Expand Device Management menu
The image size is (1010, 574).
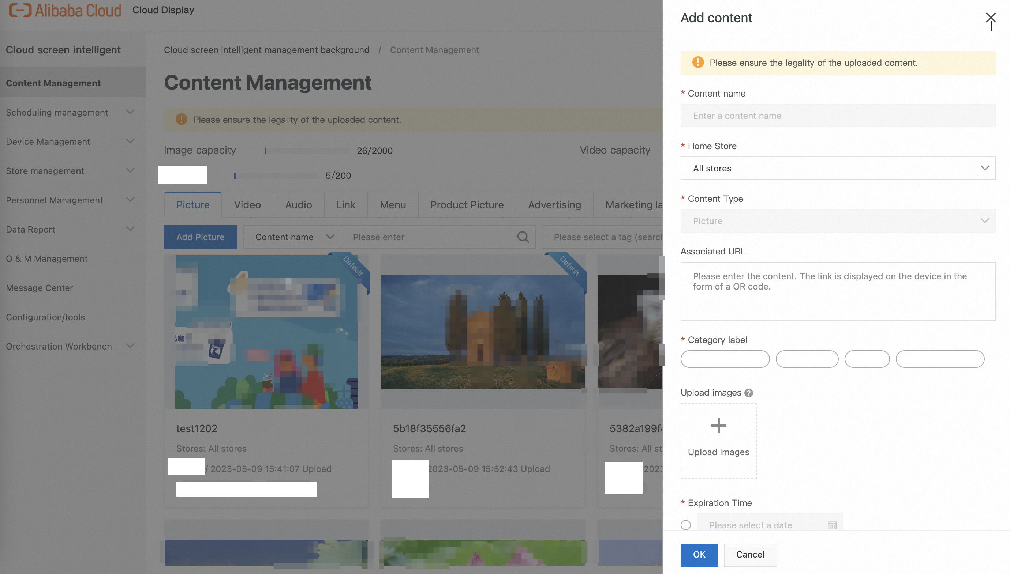130,141
